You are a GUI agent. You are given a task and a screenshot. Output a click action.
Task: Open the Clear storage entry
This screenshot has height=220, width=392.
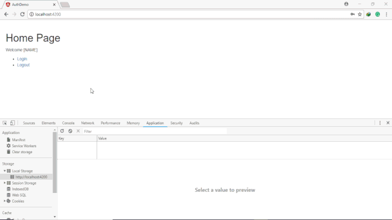click(x=22, y=151)
